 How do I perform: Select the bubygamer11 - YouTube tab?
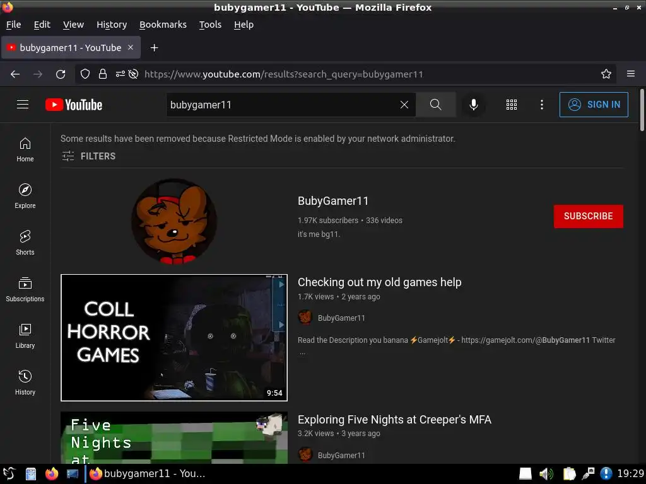(71, 47)
